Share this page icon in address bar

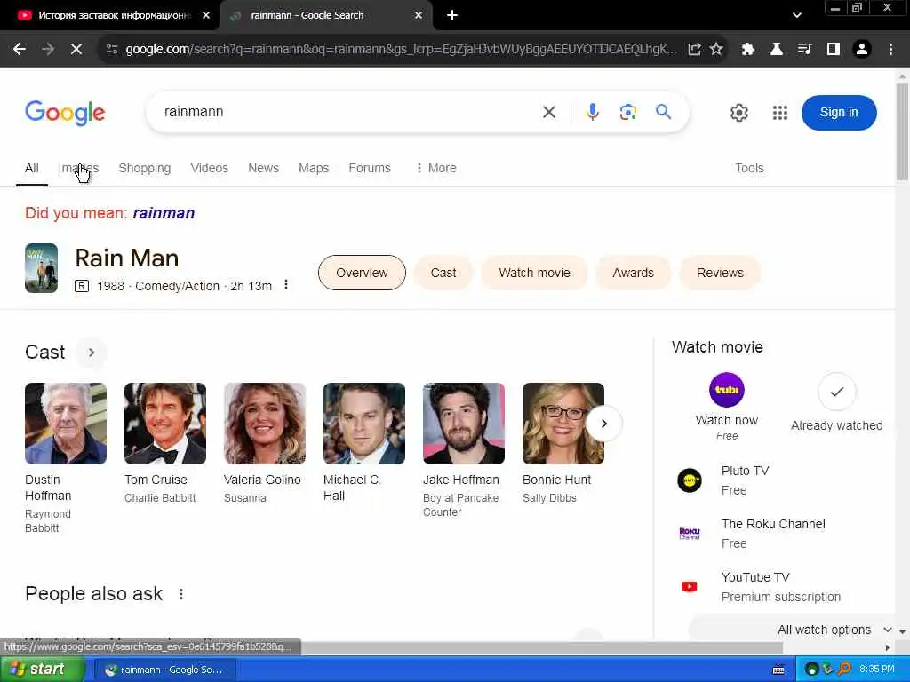coord(694,50)
